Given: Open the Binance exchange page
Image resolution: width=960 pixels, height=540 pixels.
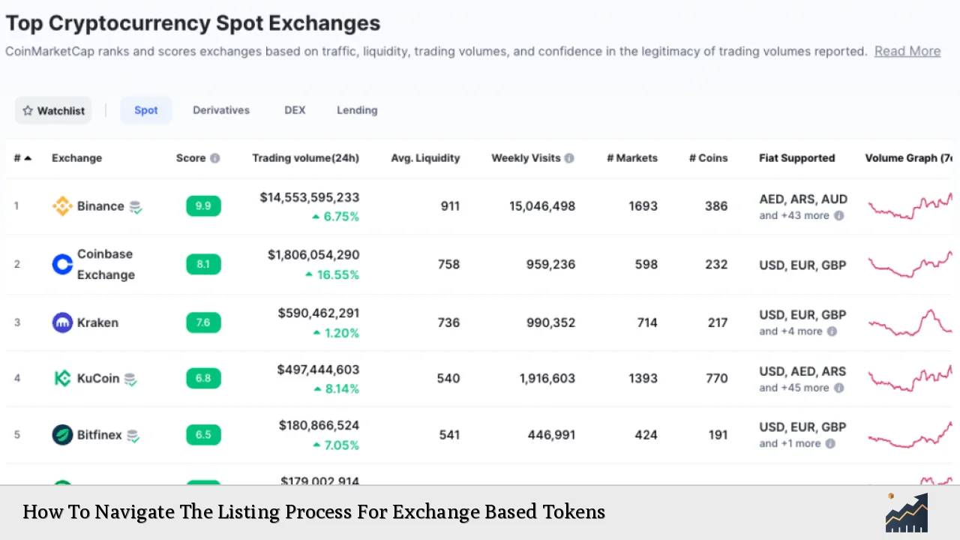Looking at the screenshot, I should pyautogui.click(x=100, y=206).
